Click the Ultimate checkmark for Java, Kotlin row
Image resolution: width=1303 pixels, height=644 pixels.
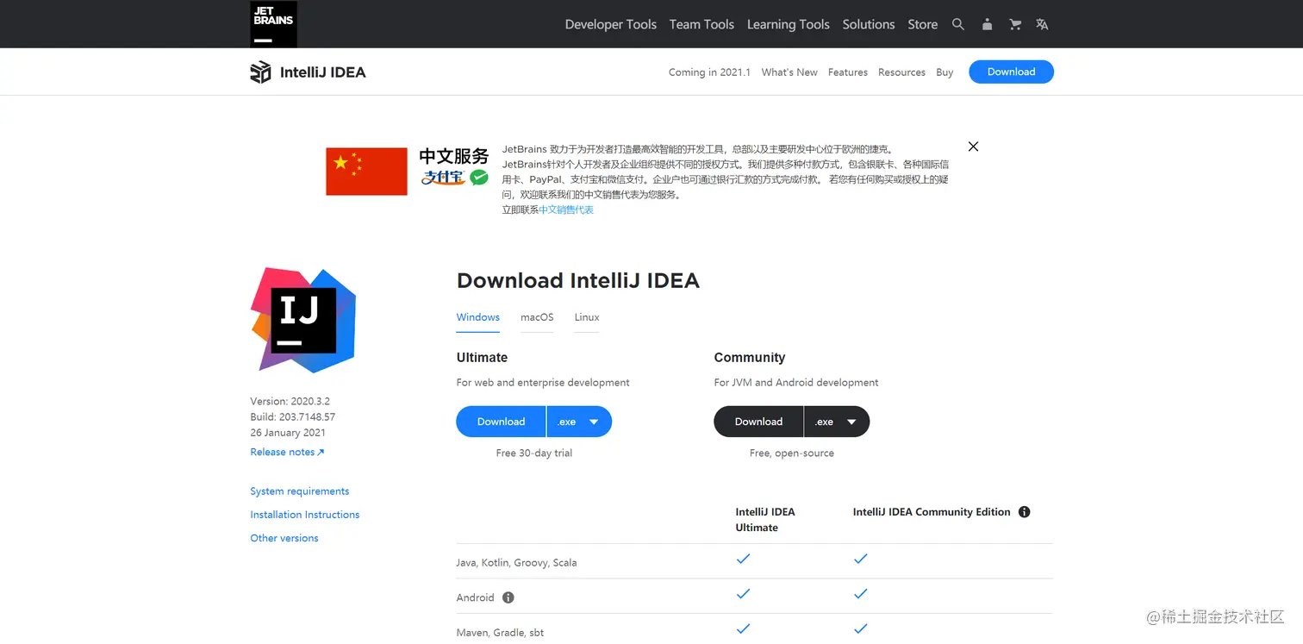point(743,559)
